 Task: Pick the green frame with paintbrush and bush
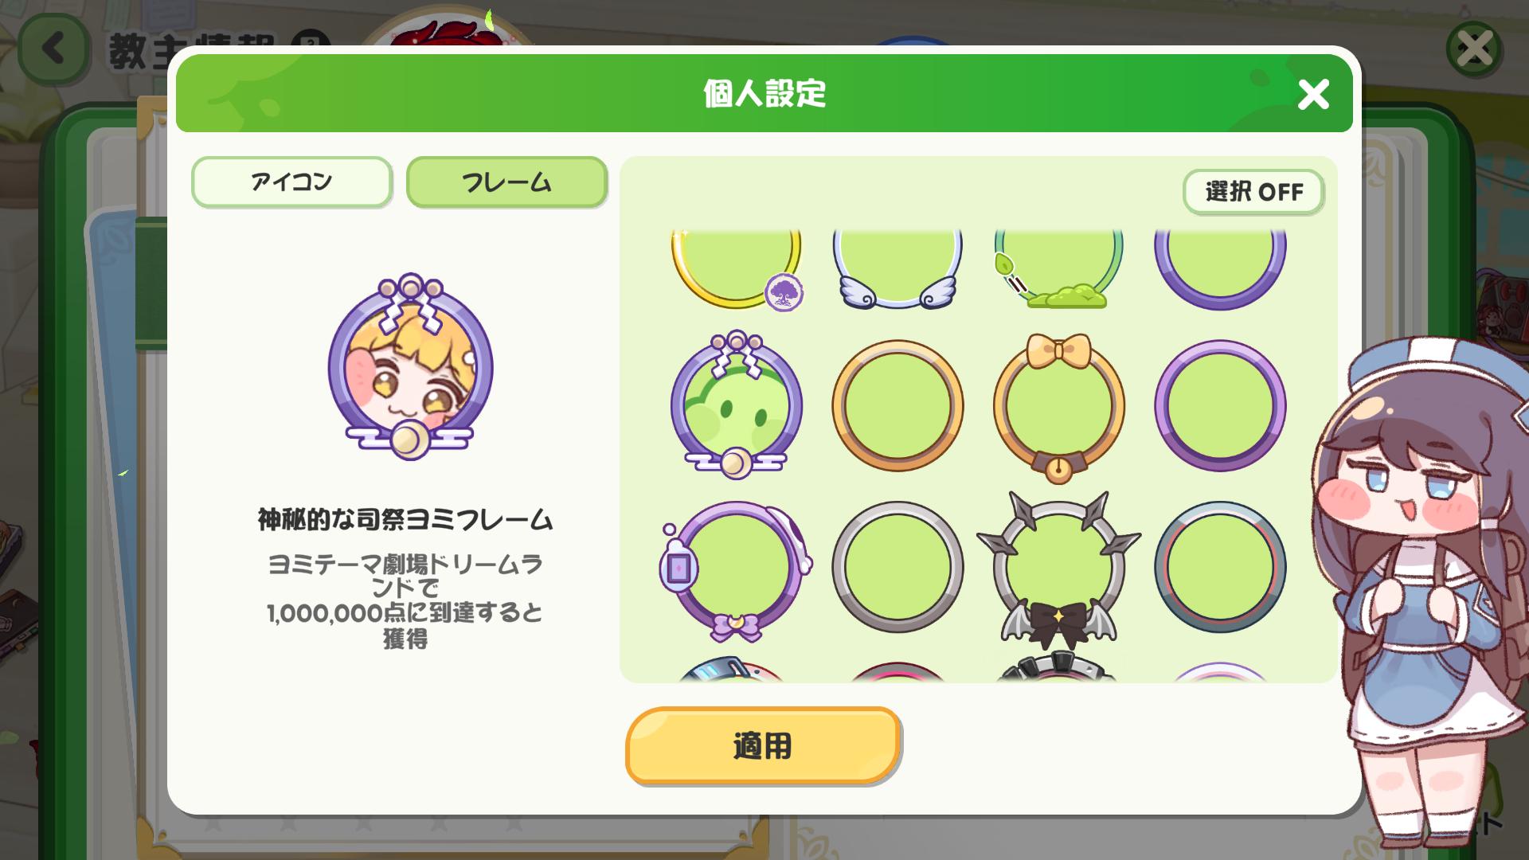[x=1058, y=269]
